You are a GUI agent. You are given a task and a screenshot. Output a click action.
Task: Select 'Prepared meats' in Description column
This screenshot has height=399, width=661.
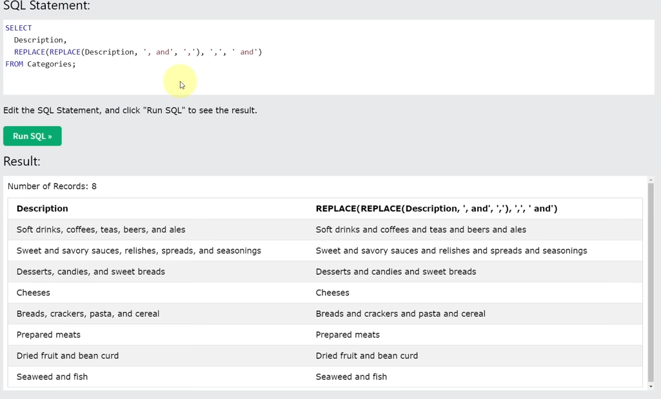click(48, 335)
